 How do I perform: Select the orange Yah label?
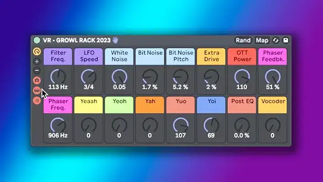point(150,105)
